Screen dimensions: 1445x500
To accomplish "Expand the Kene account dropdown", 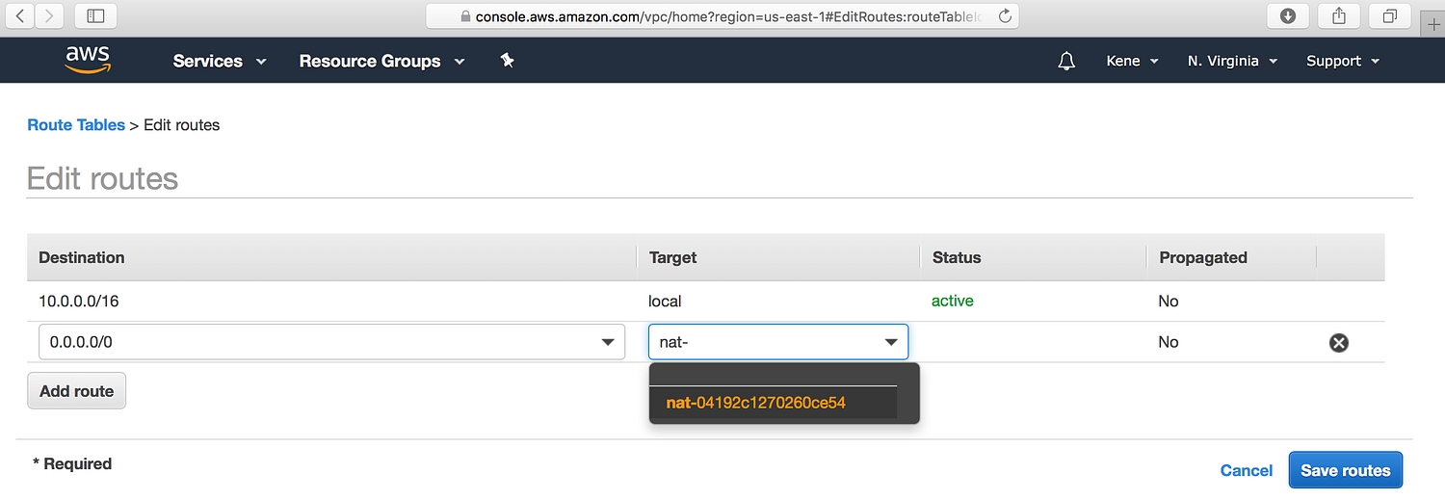I will pyautogui.click(x=1132, y=61).
